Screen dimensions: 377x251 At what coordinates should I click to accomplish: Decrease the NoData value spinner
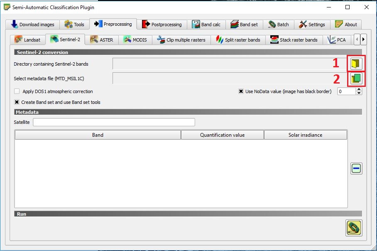[359, 94]
